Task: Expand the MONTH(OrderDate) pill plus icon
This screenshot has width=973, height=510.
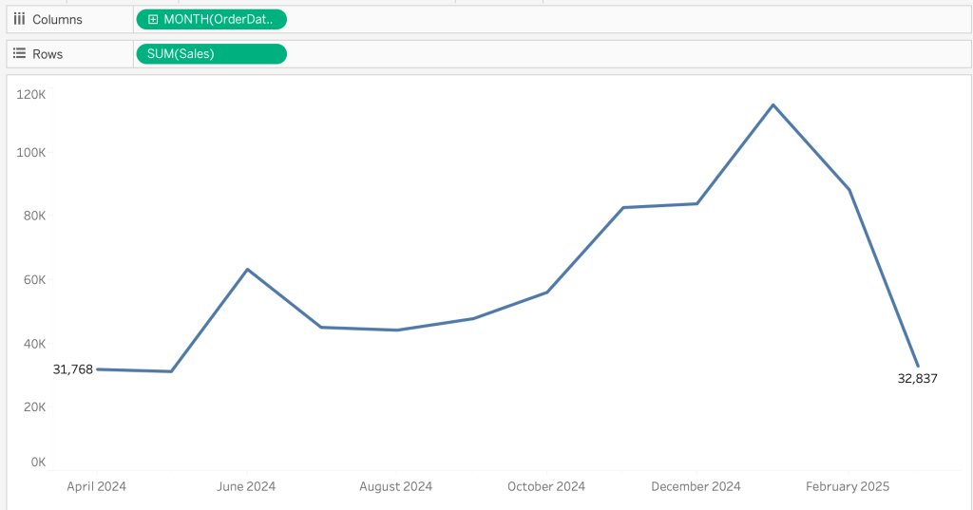Action: point(153,19)
